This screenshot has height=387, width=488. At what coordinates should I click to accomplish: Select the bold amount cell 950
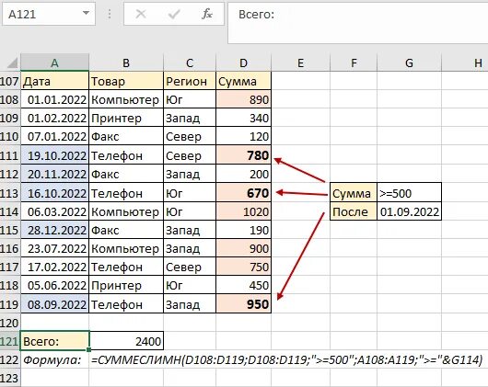tap(243, 304)
